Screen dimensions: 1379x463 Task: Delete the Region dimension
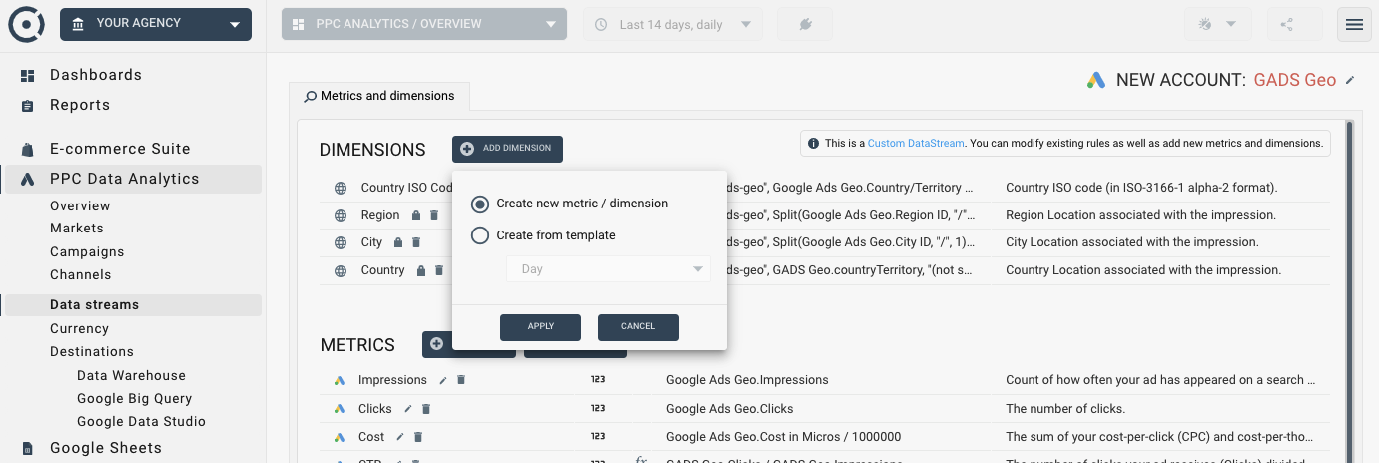(434, 215)
